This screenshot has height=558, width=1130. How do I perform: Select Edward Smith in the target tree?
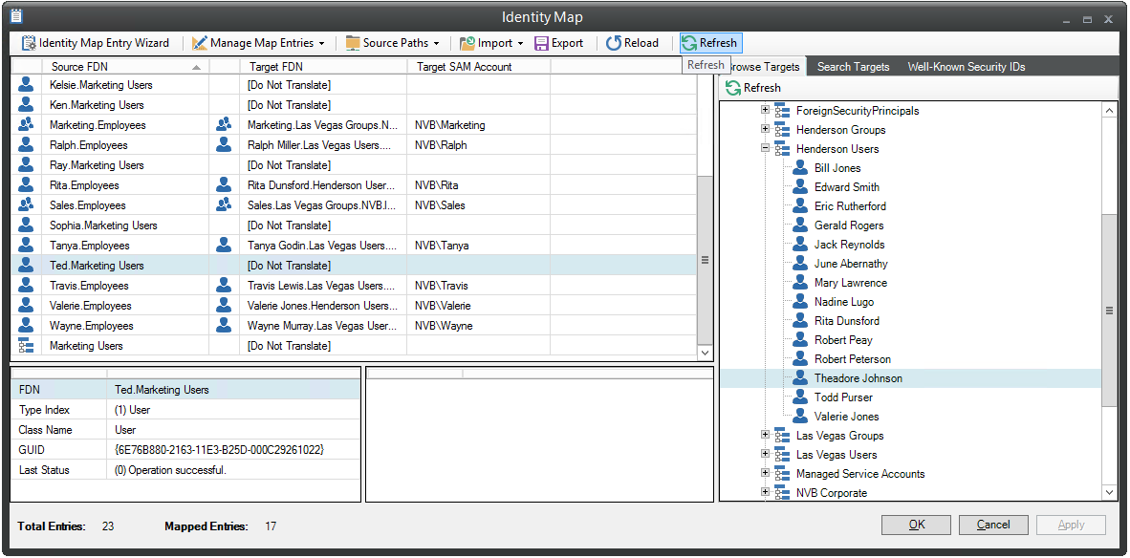click(x=847, y=187)
